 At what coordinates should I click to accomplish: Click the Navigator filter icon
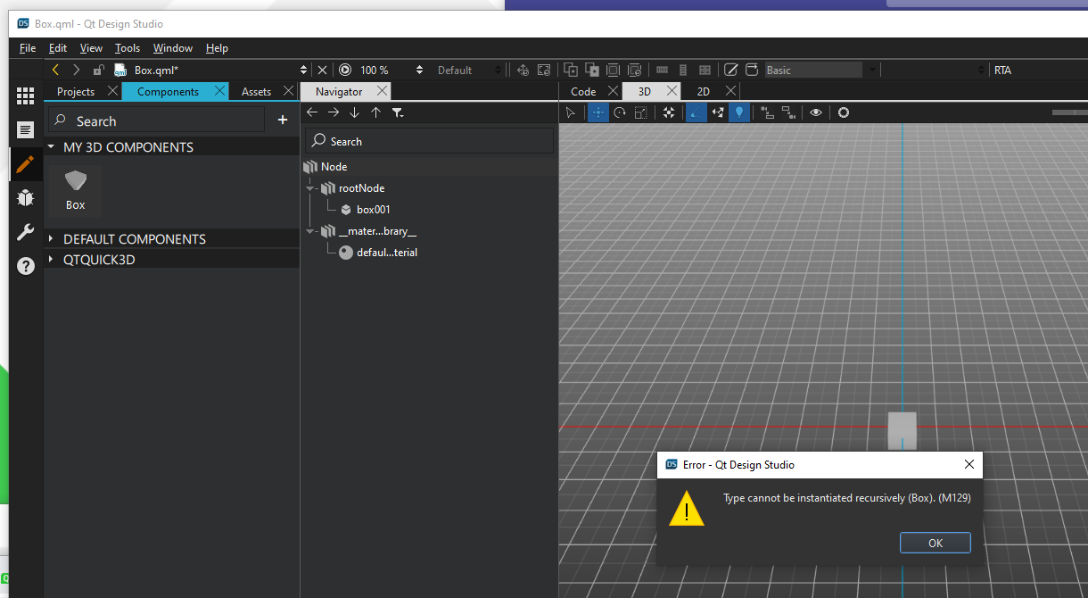click(398, 112)
